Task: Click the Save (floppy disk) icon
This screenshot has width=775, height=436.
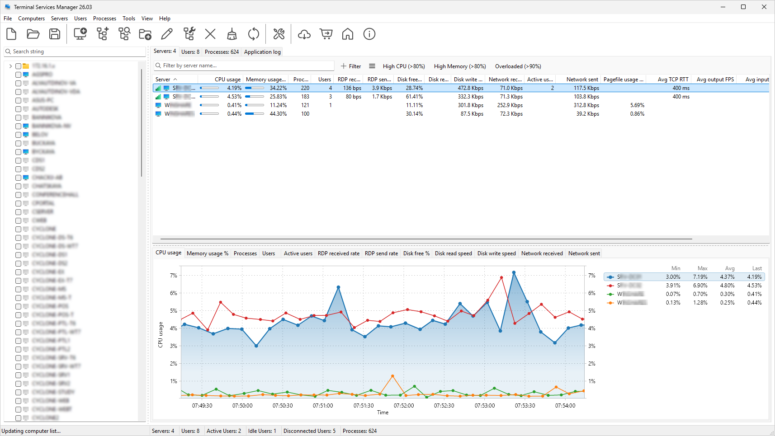Action: (55, 34)
